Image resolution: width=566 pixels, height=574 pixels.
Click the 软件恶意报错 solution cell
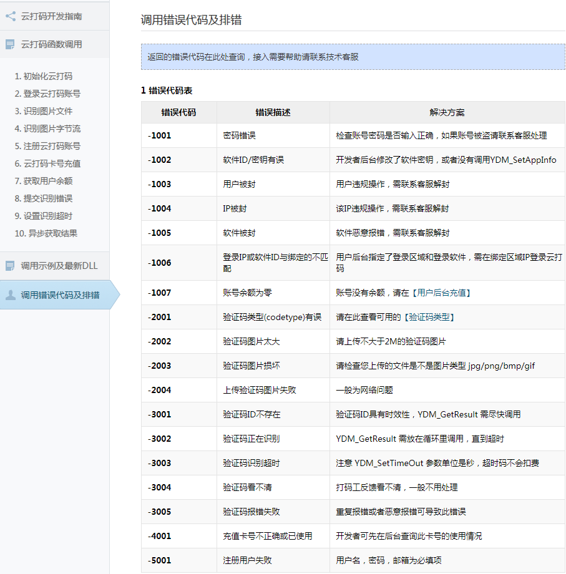click(x=447, y=233)
